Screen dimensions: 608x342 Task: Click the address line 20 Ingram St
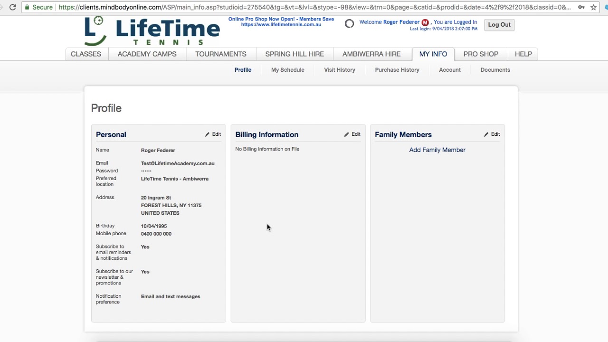(x=156, y=198)
